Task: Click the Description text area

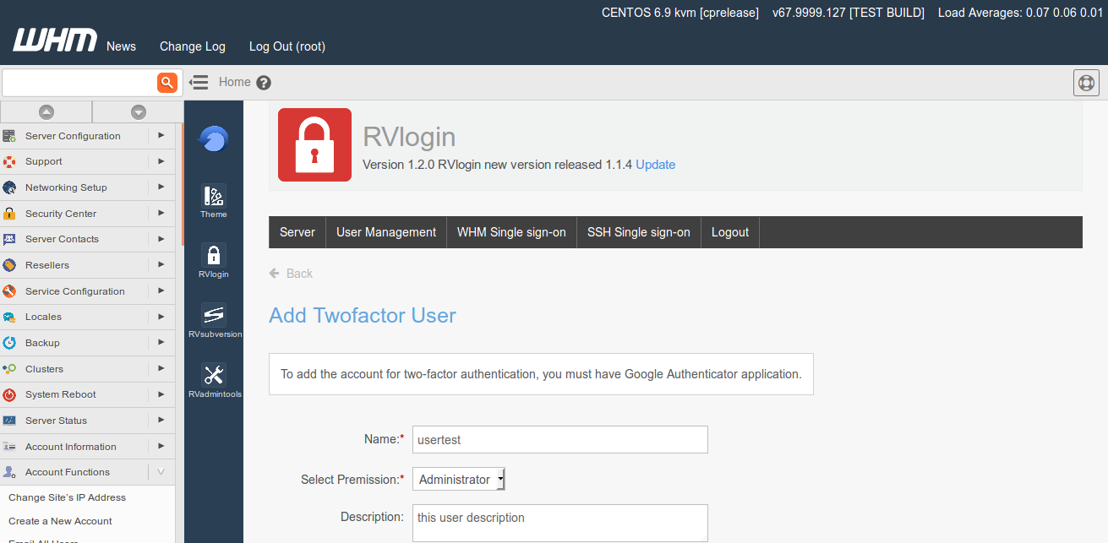Action: 559,523
